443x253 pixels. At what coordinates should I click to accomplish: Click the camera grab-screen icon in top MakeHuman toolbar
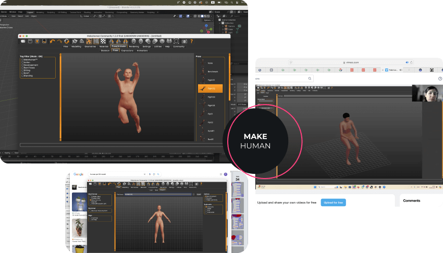point(184,42)
